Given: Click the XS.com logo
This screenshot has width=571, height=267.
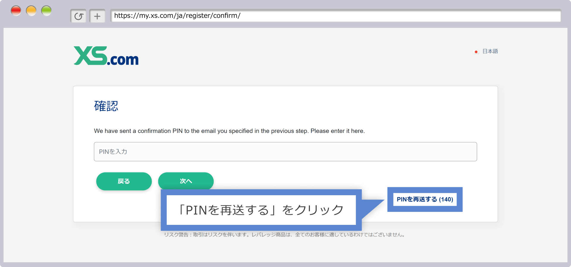Looking at the screenshot, I should point(106,55).
